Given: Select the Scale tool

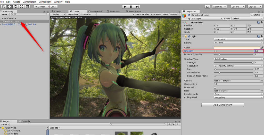Looking at the screenshot, I should (22, 6).
